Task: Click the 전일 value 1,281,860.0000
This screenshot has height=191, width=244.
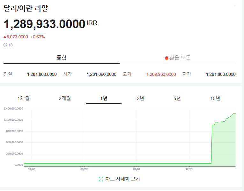Action: point(42,74)
